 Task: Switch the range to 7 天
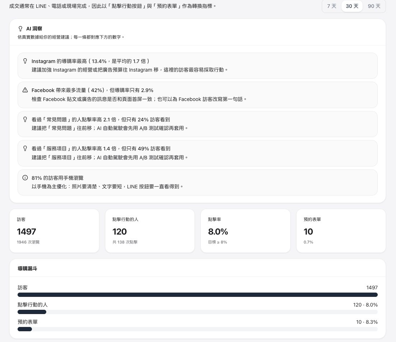[331, 6]
